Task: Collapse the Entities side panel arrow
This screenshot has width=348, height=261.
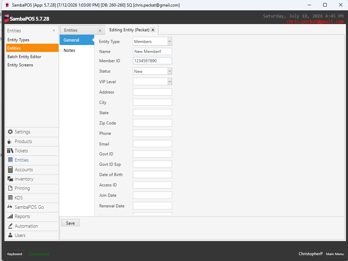Action: click(54, 31)
